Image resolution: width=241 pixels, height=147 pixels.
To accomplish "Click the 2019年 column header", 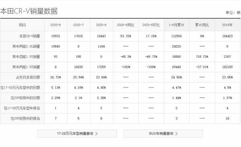I will 227,25.
